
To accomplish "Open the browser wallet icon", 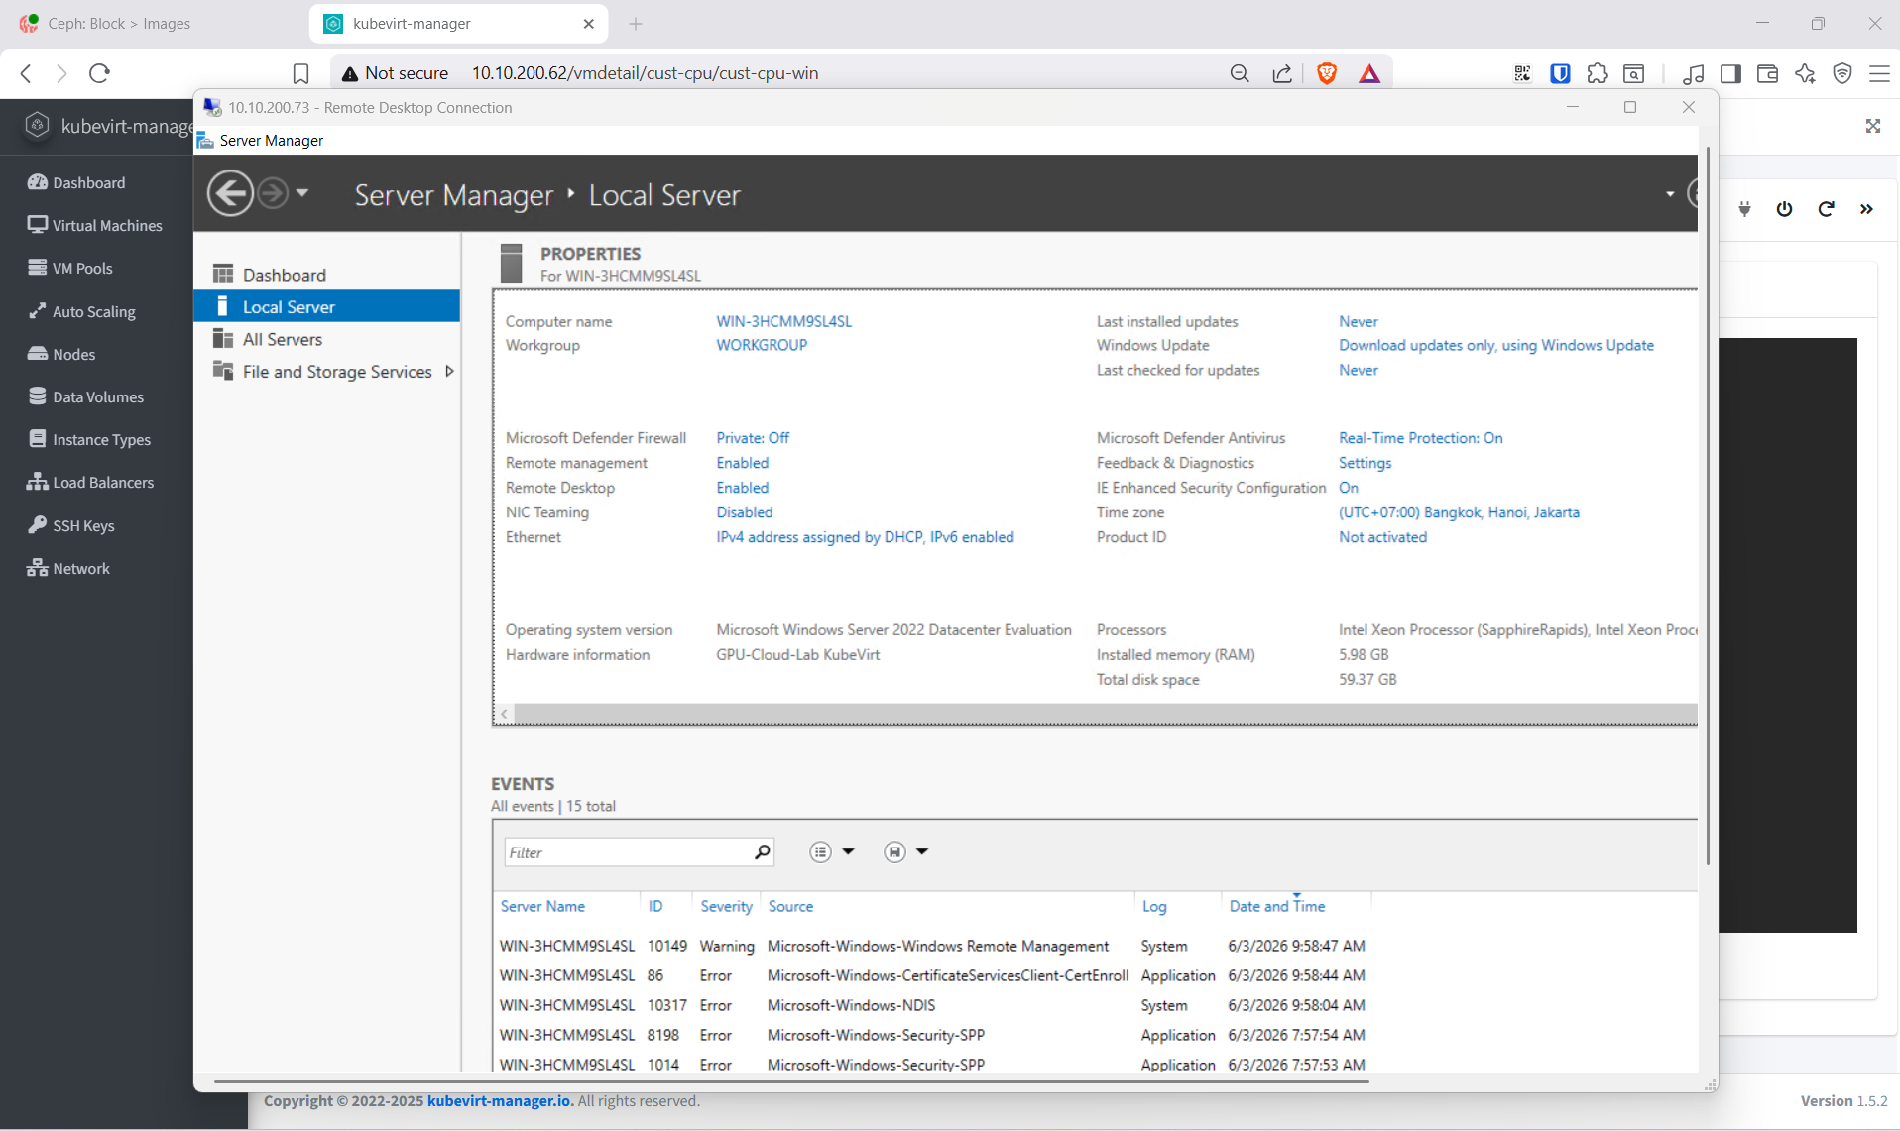I will click(x=1767, y=73).
